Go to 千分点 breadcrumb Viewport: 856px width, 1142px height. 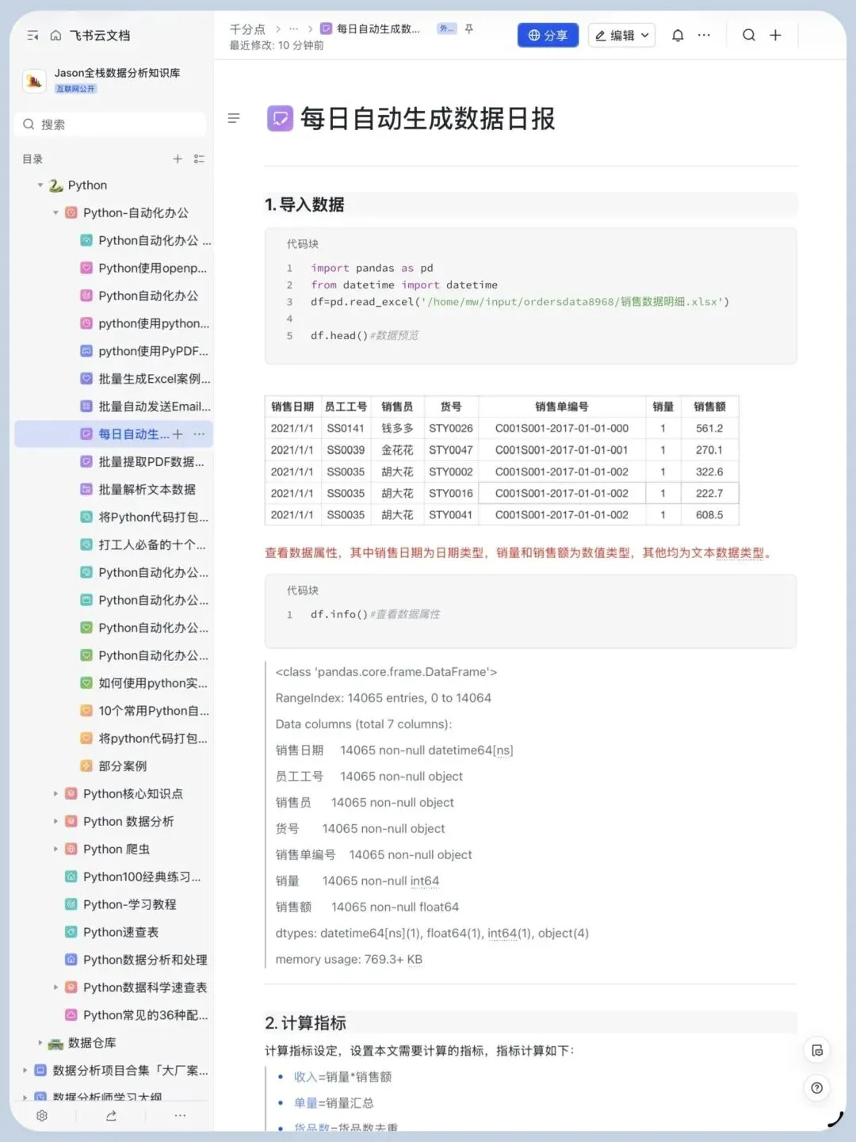(x=247, y=29)
